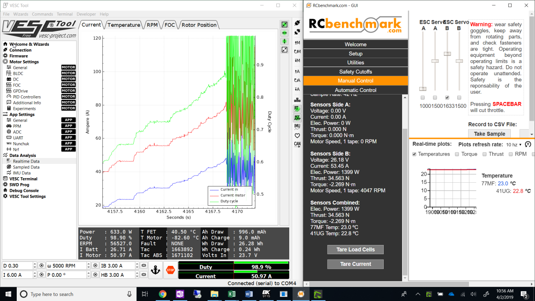Click the brake icon beside IB 3.00 A
The height and width of the screenshot is (301, 535).
point(143,265)
